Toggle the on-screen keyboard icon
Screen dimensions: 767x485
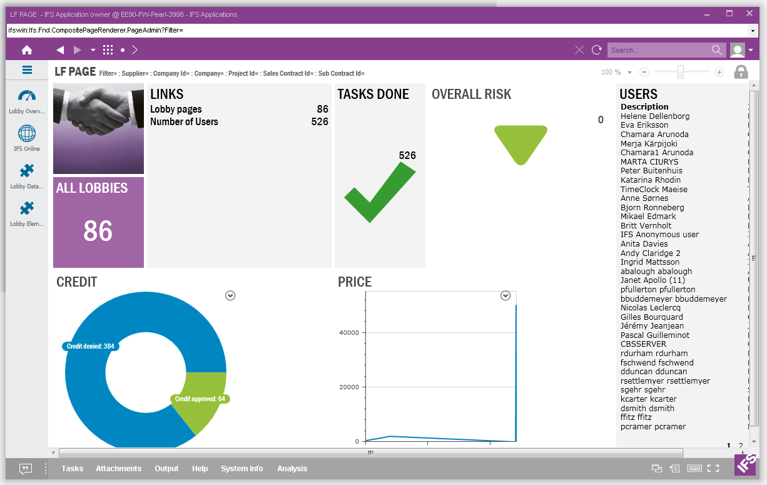tap(694, 468)
